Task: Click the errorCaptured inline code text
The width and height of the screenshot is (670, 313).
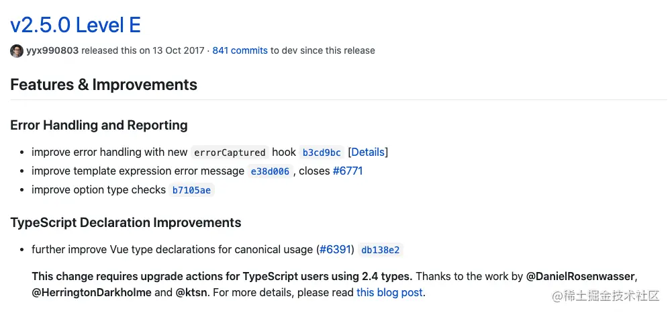Action: point(230,152)
